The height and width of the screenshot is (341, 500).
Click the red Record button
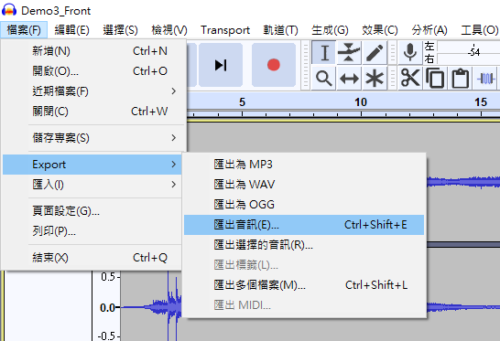pyautogui.click(x=274, y=65)
